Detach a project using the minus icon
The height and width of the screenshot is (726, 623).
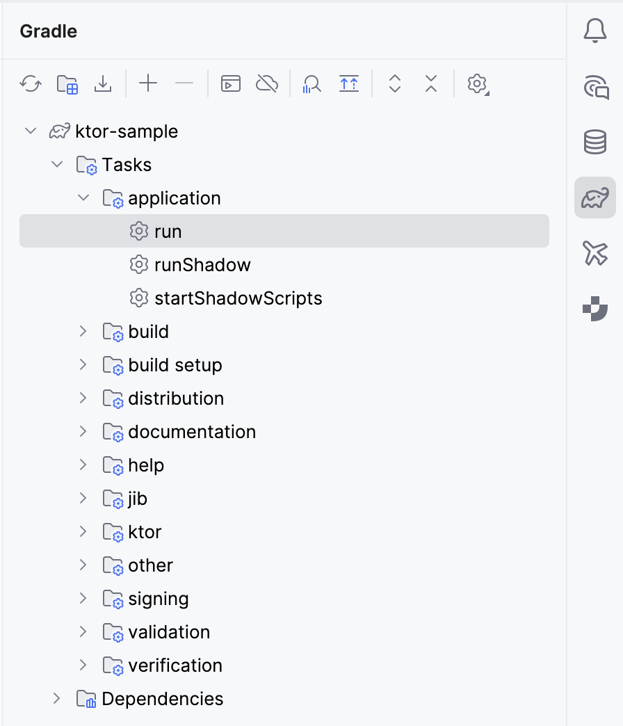(x=184, y=83)
